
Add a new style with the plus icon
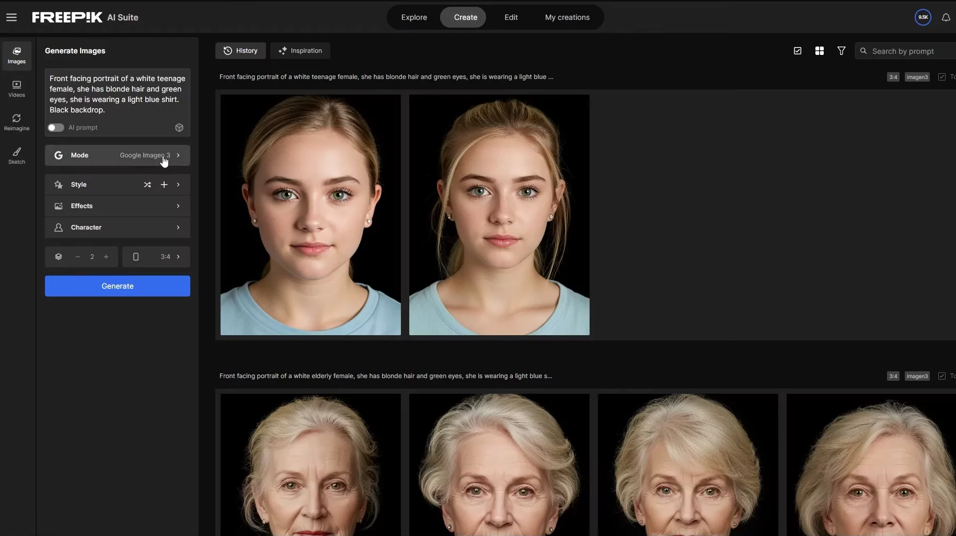point(164,185)
